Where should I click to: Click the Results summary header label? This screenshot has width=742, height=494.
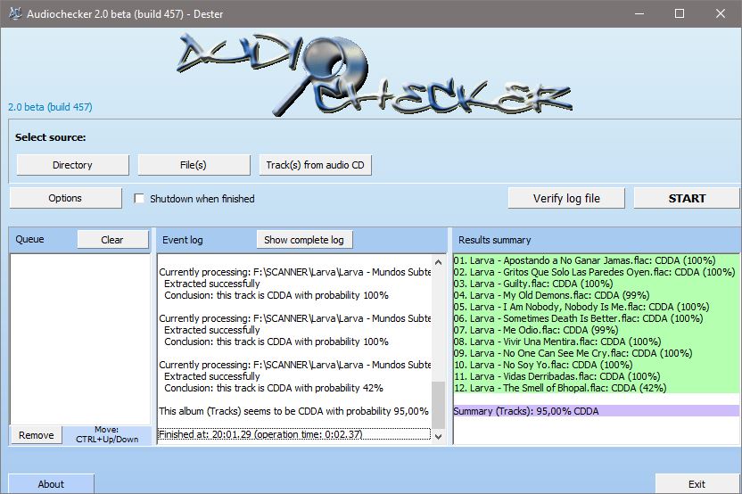point(494,240)
